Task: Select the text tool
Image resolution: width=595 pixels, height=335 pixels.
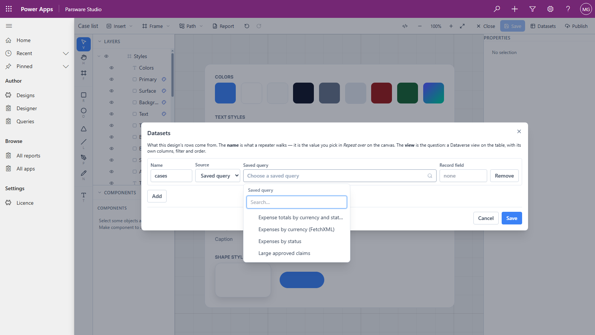Action: [84, 197]
